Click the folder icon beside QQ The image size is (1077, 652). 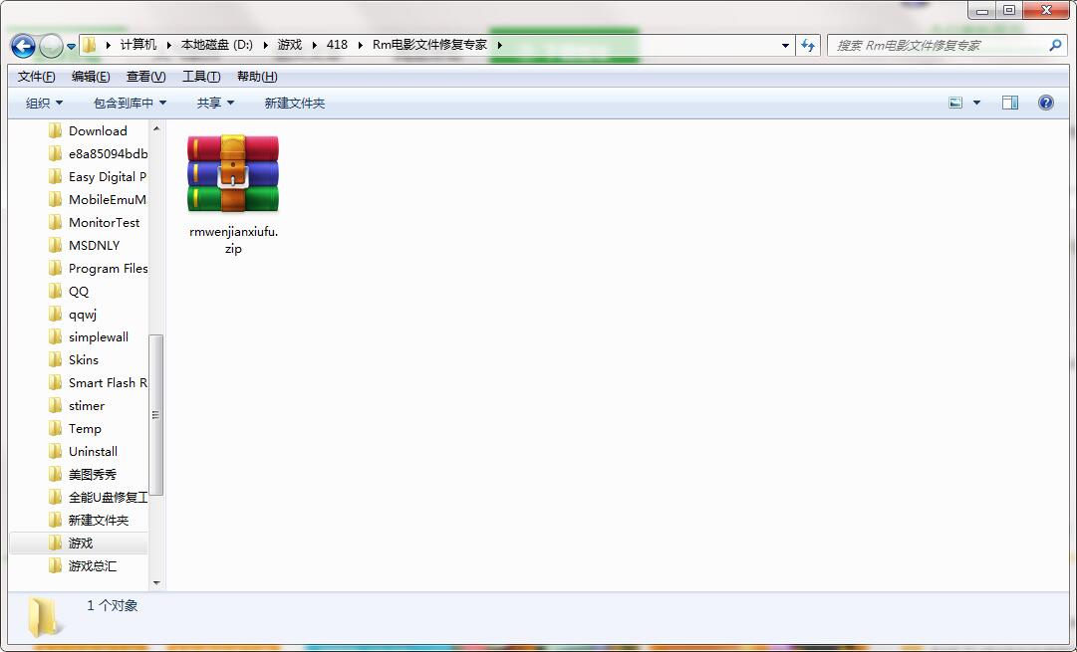[x=56, y=291]
